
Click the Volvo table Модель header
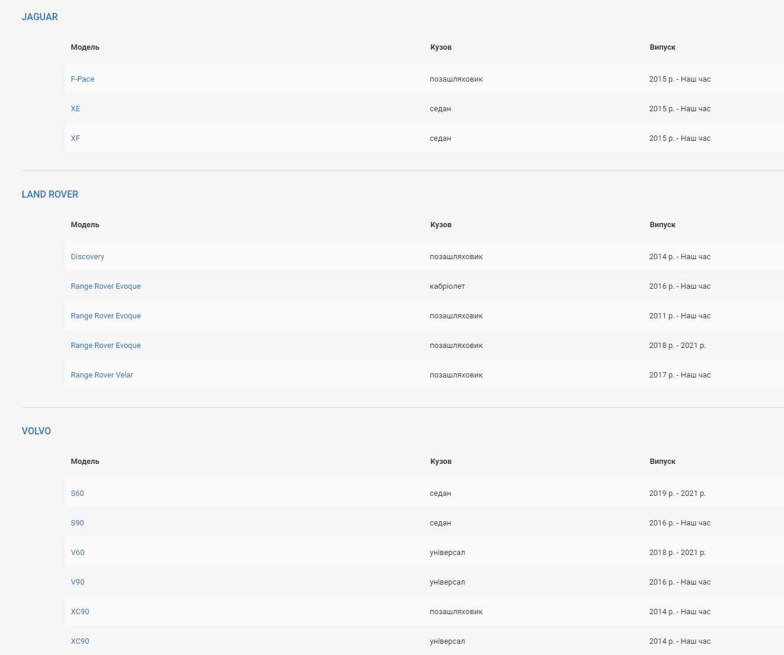pos(85,461)
